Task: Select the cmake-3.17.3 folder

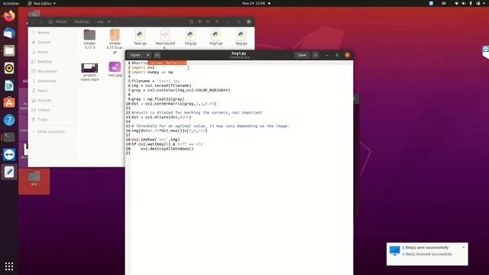Action: point(89,39)
